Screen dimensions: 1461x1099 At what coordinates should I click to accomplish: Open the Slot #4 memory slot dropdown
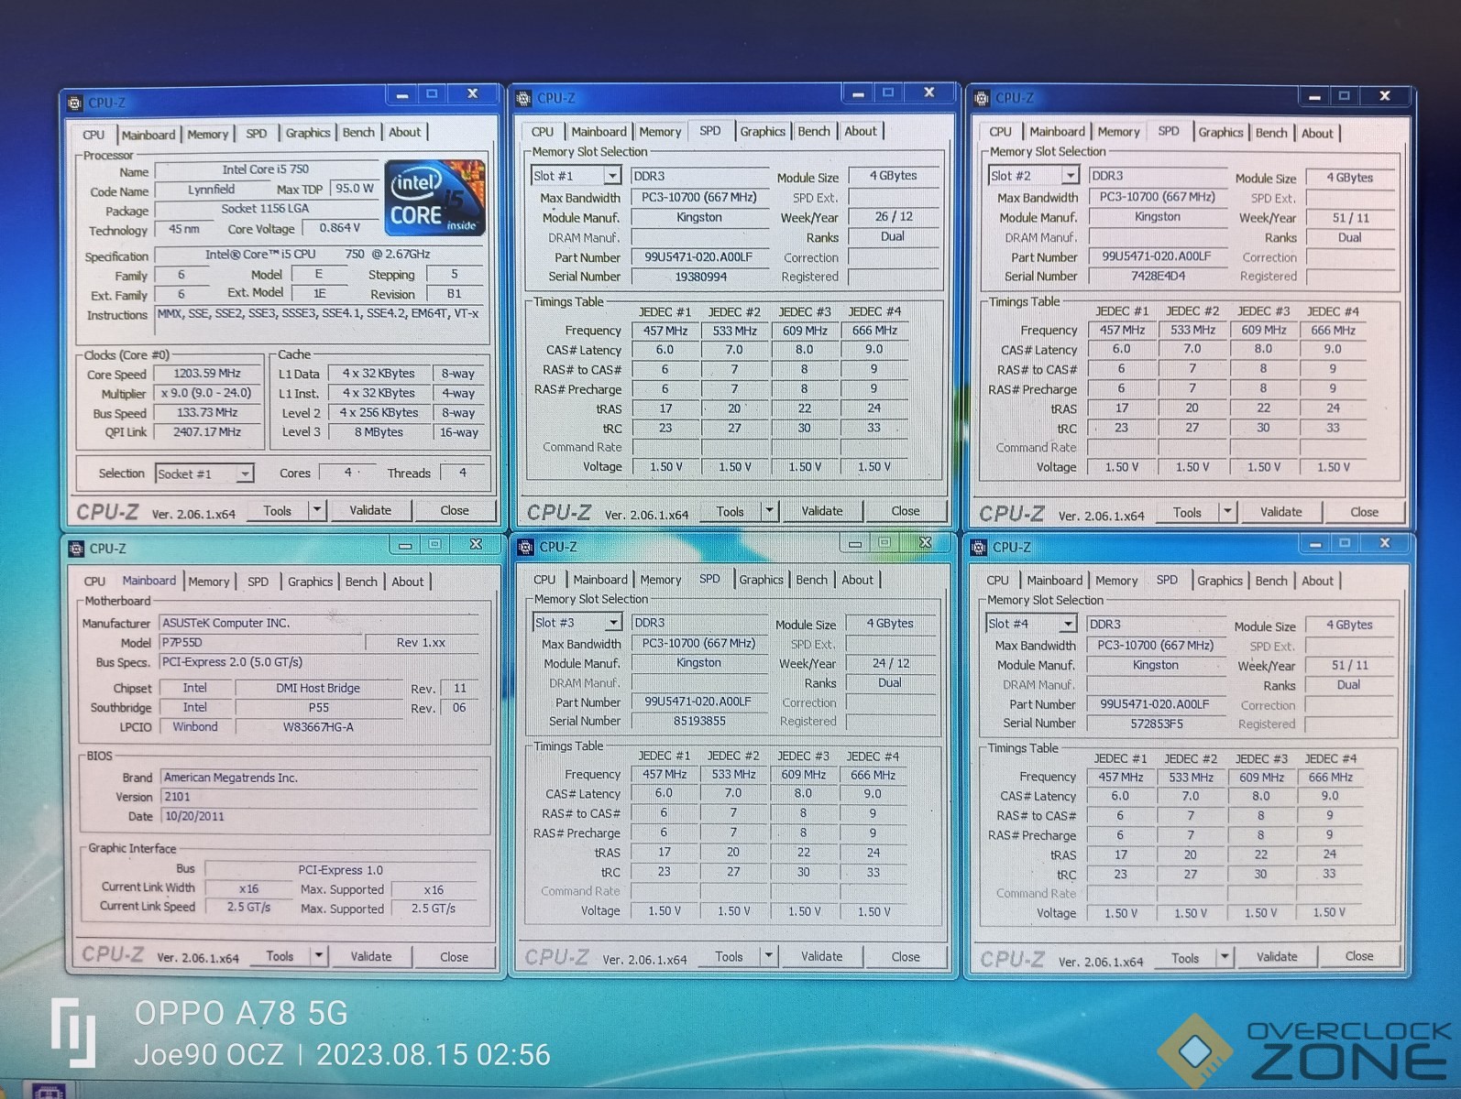1068,624
